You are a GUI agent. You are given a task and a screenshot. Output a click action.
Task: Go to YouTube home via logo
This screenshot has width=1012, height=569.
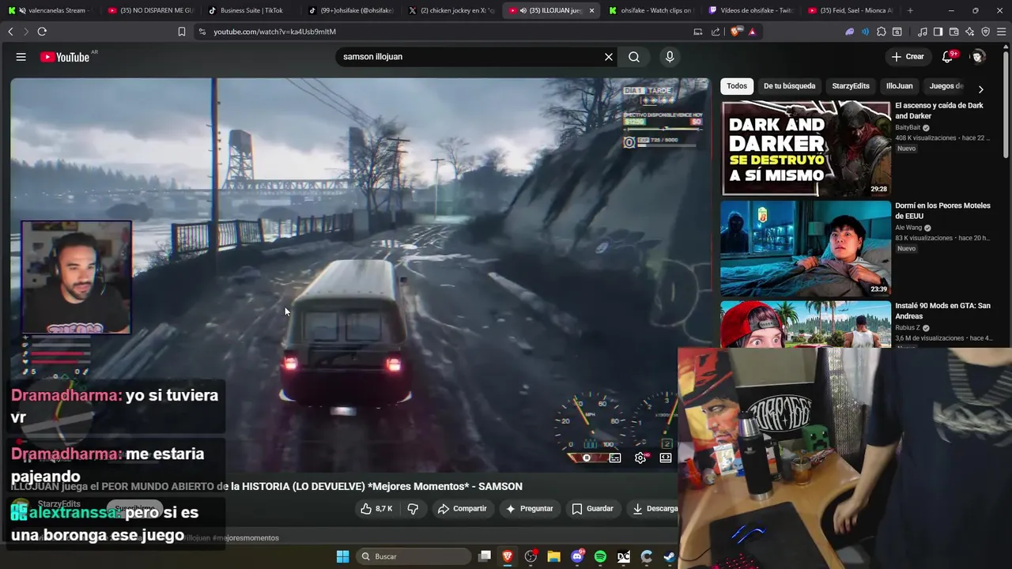[65, 57]
